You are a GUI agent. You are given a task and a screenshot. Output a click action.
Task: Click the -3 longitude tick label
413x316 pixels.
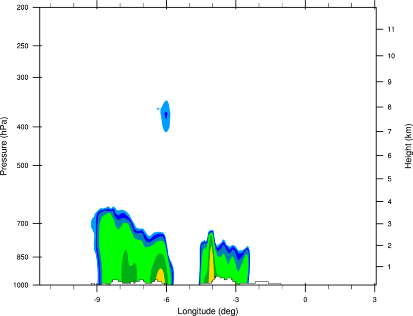pos(236,300)
